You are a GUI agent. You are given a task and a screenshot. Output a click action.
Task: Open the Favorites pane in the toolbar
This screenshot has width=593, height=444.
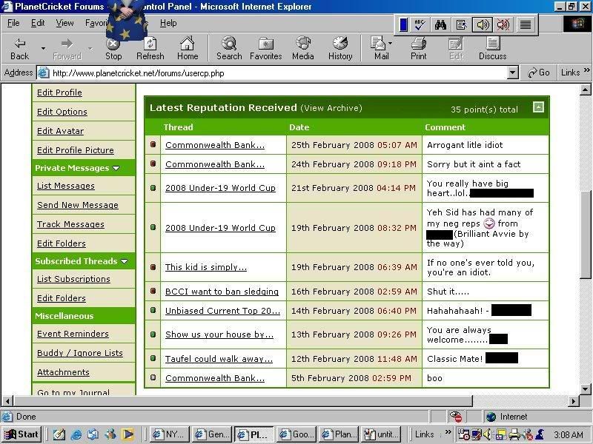[x=266, y=49]
